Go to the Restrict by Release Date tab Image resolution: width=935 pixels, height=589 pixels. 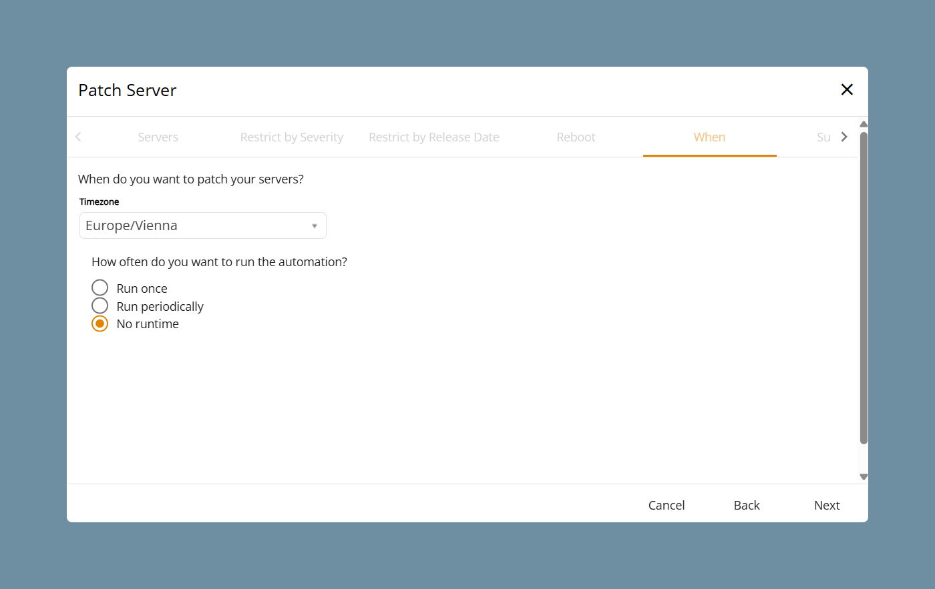coord(434,137)
